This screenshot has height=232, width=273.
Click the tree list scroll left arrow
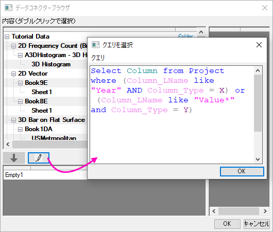click(8, 144)
